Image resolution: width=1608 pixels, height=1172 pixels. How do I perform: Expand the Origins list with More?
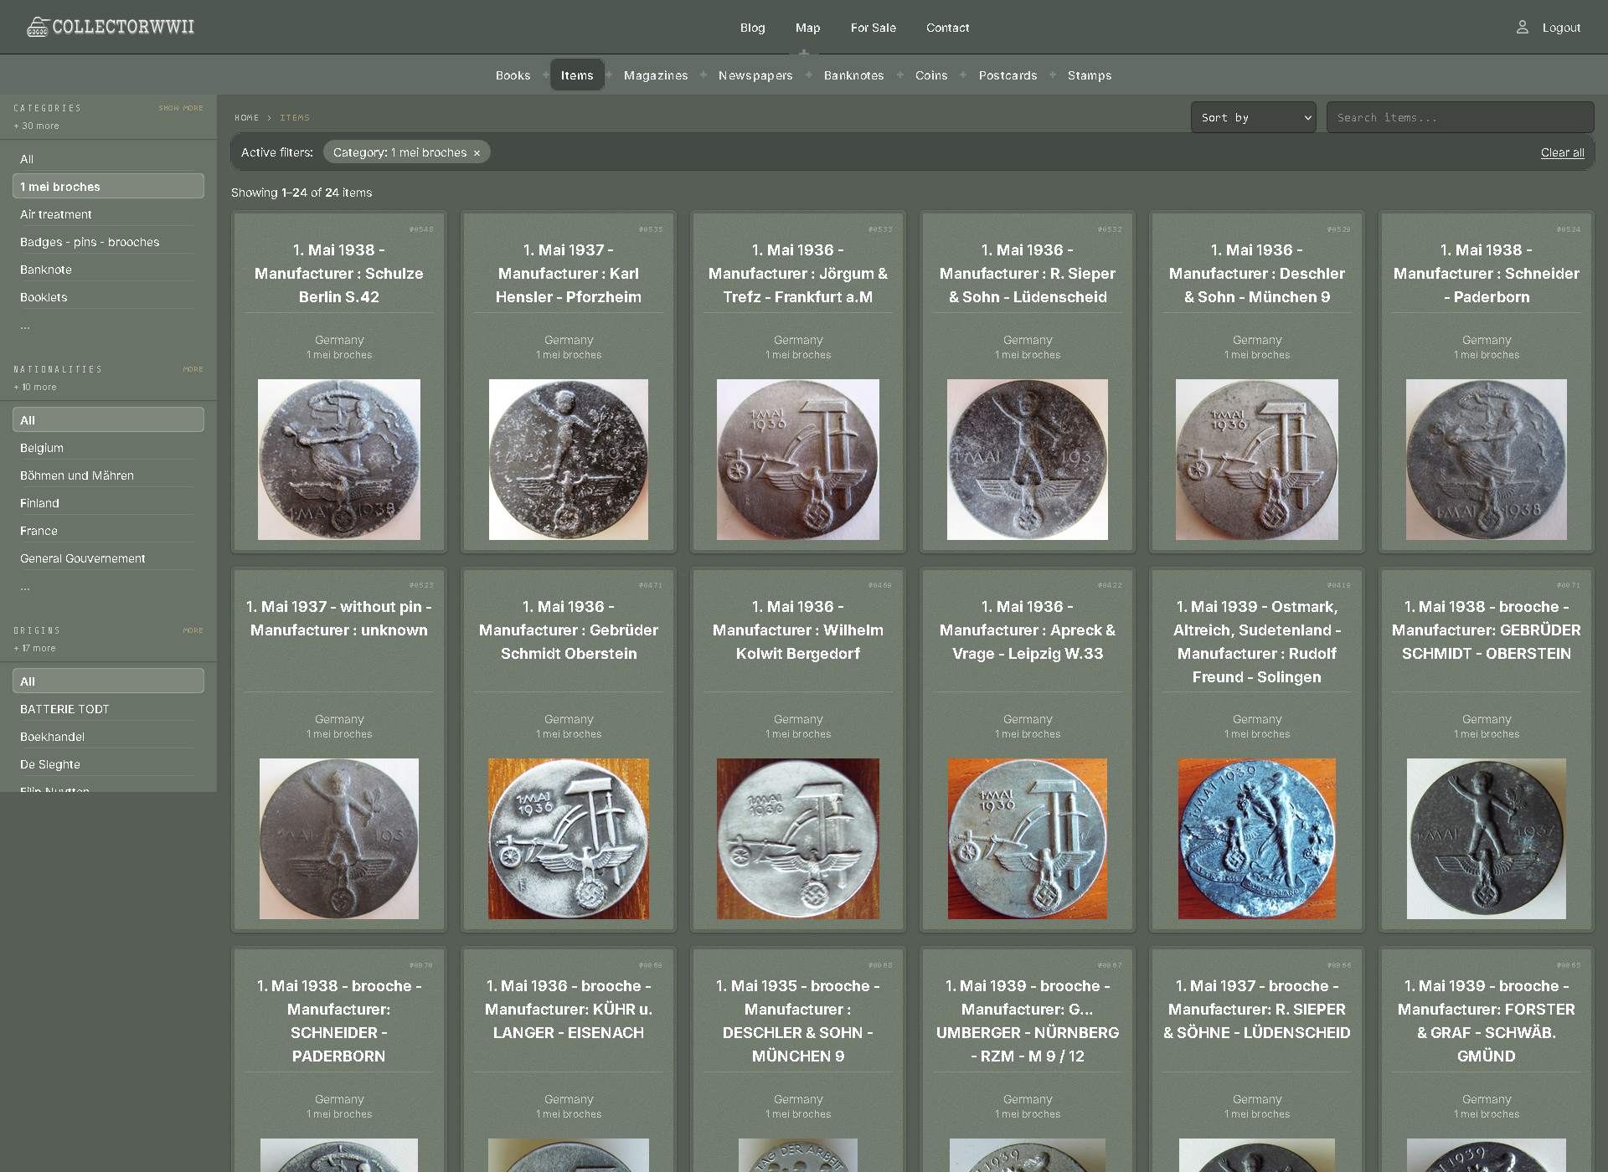(x=193, y=630)
